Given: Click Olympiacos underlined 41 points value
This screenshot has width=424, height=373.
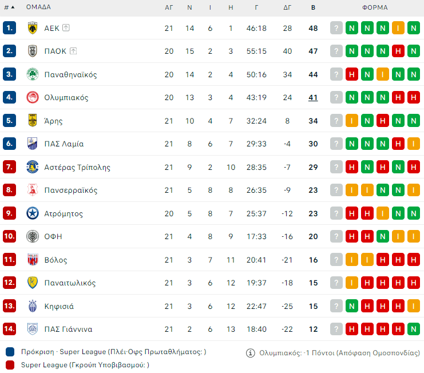Looking at the screenshot, I should [x=313, y=97].
